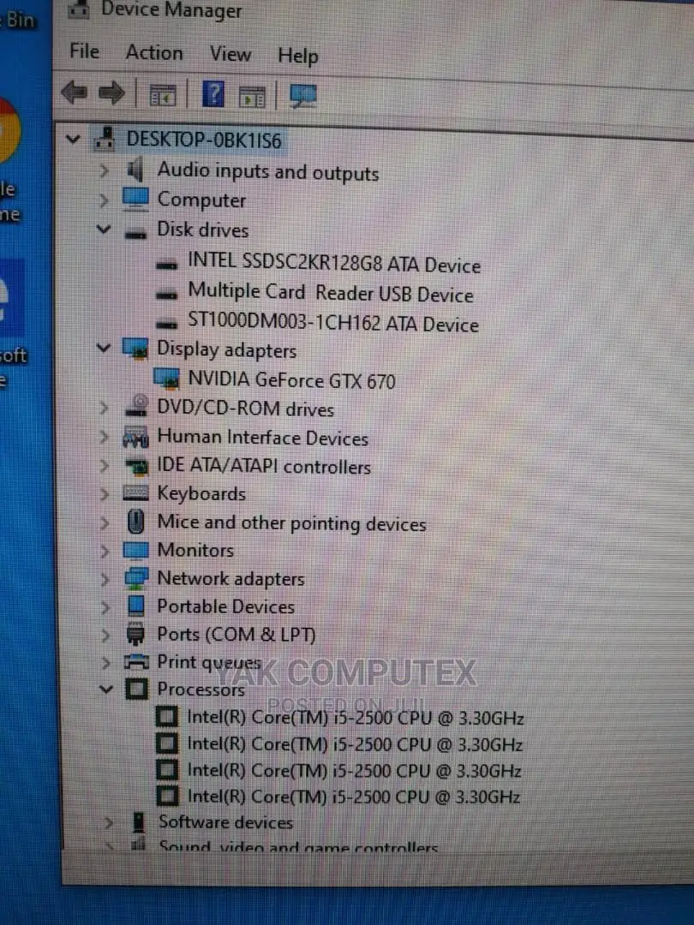The height and width of the screenshot is (925, 694).
Task: Click the DVD/CD-ROM drives disc icon
Action: (137, 406)
